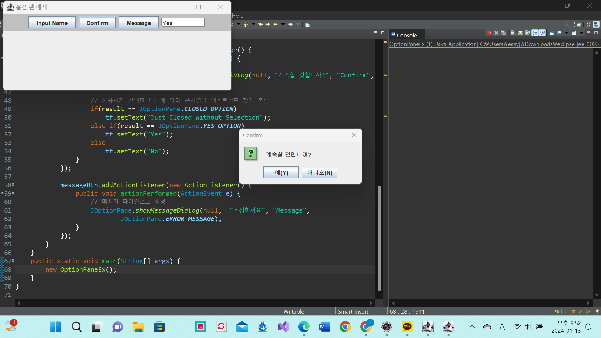Open Display Selected Console dropdown arrow

[566, 33]
